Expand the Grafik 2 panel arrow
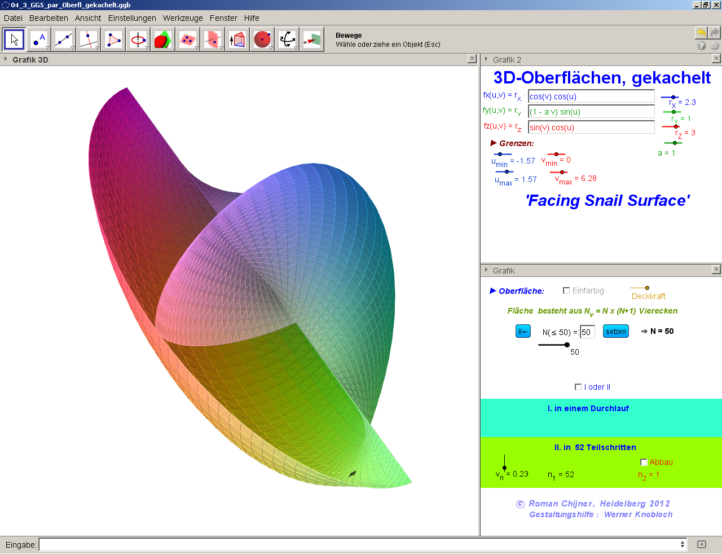The height and width of the screenshot is (555, 722). point(486,59)
